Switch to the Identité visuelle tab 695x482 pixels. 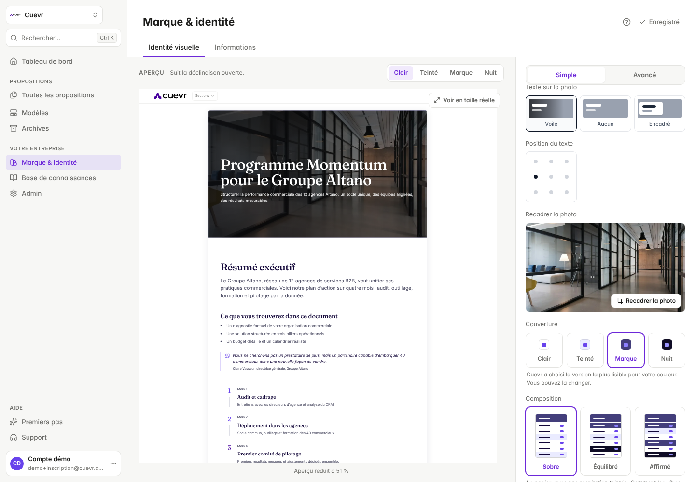[174, 47]
